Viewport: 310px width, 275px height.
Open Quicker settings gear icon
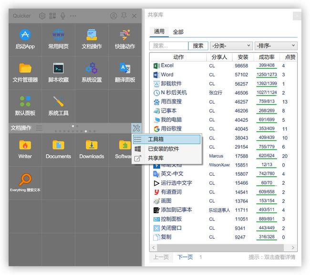pyautogui.click(x=42, y=16)
